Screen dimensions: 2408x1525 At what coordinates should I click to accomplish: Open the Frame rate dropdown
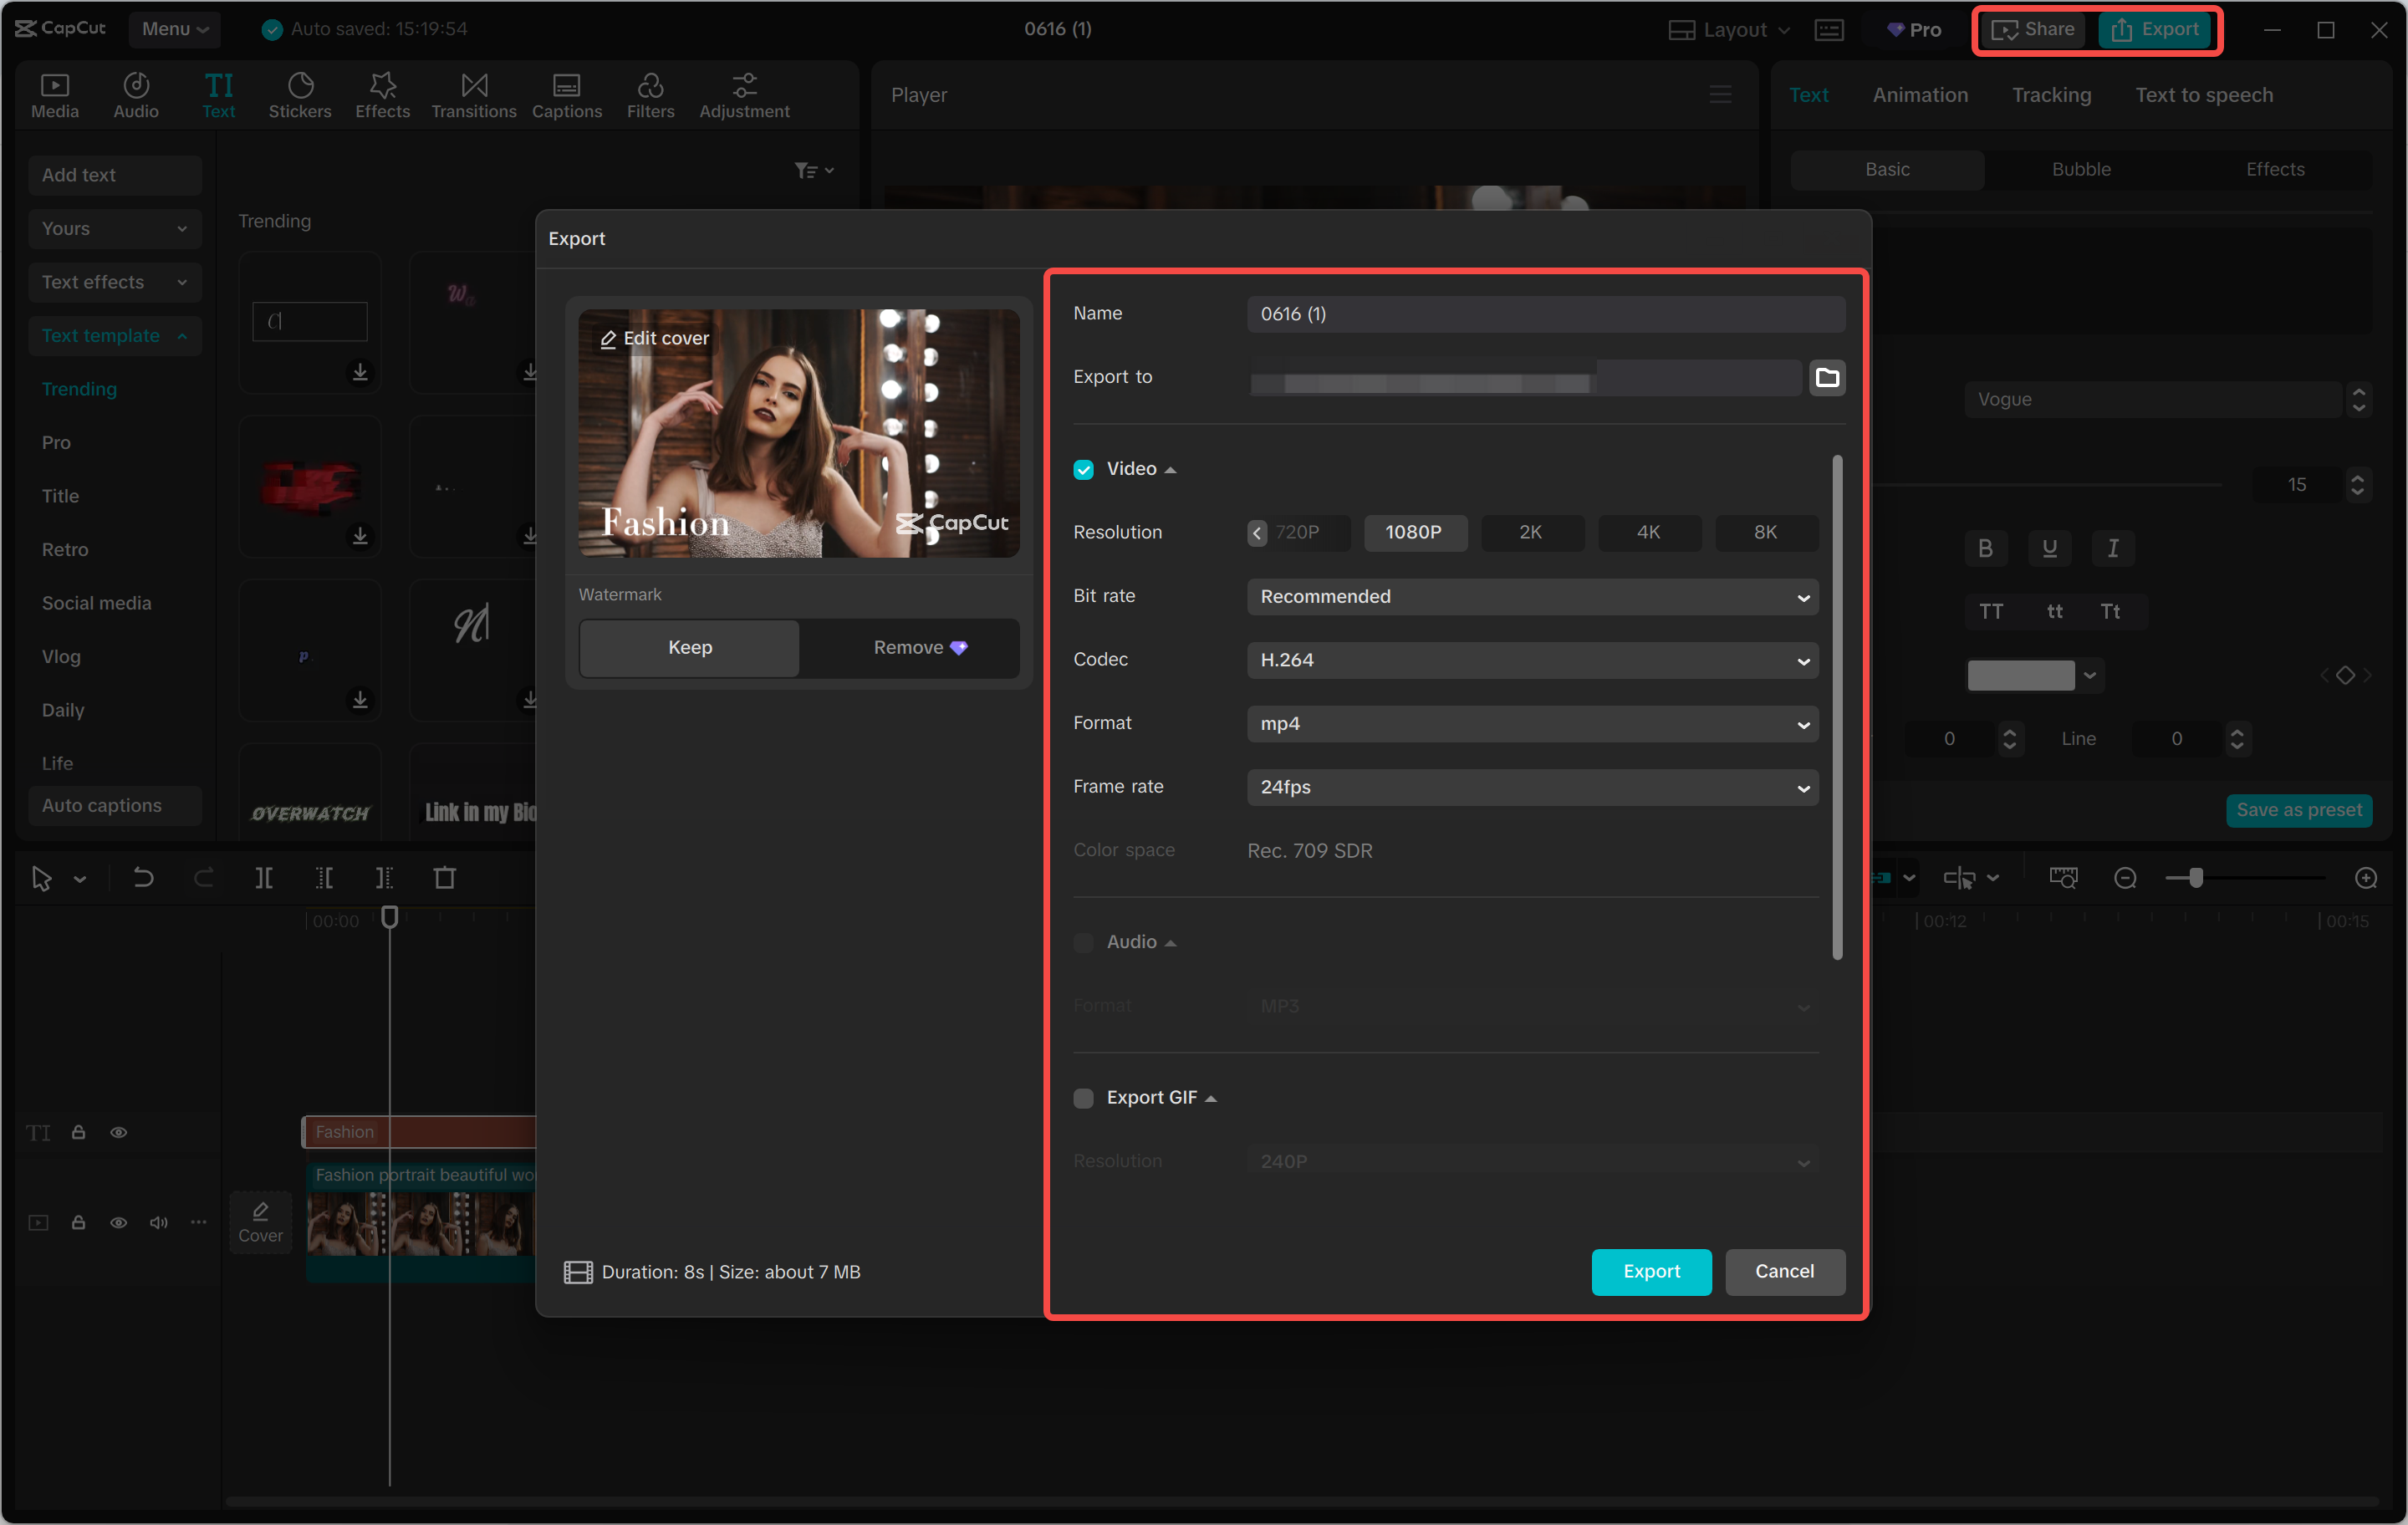pos(1532,787)
